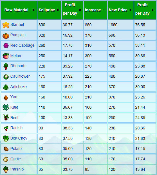Click the orange Pumpkin icon
Viewport: 157px width, 175px height.
tap(6, 36)
